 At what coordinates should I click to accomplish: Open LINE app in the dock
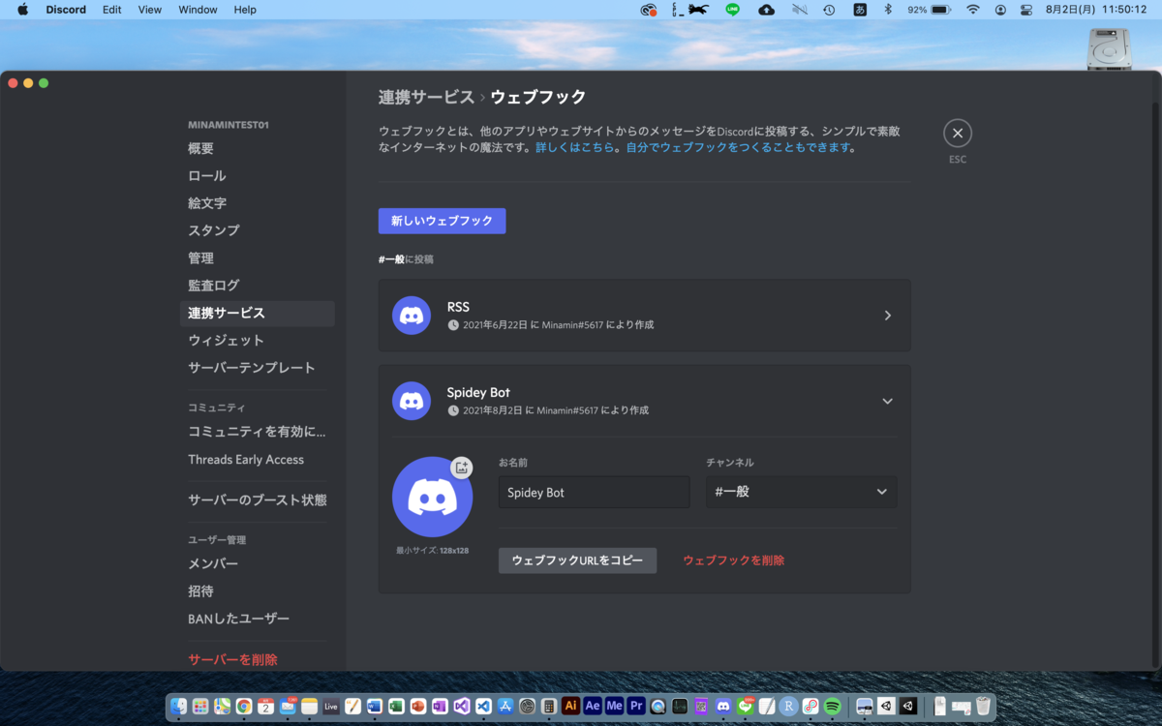click(x=746, y=707)
